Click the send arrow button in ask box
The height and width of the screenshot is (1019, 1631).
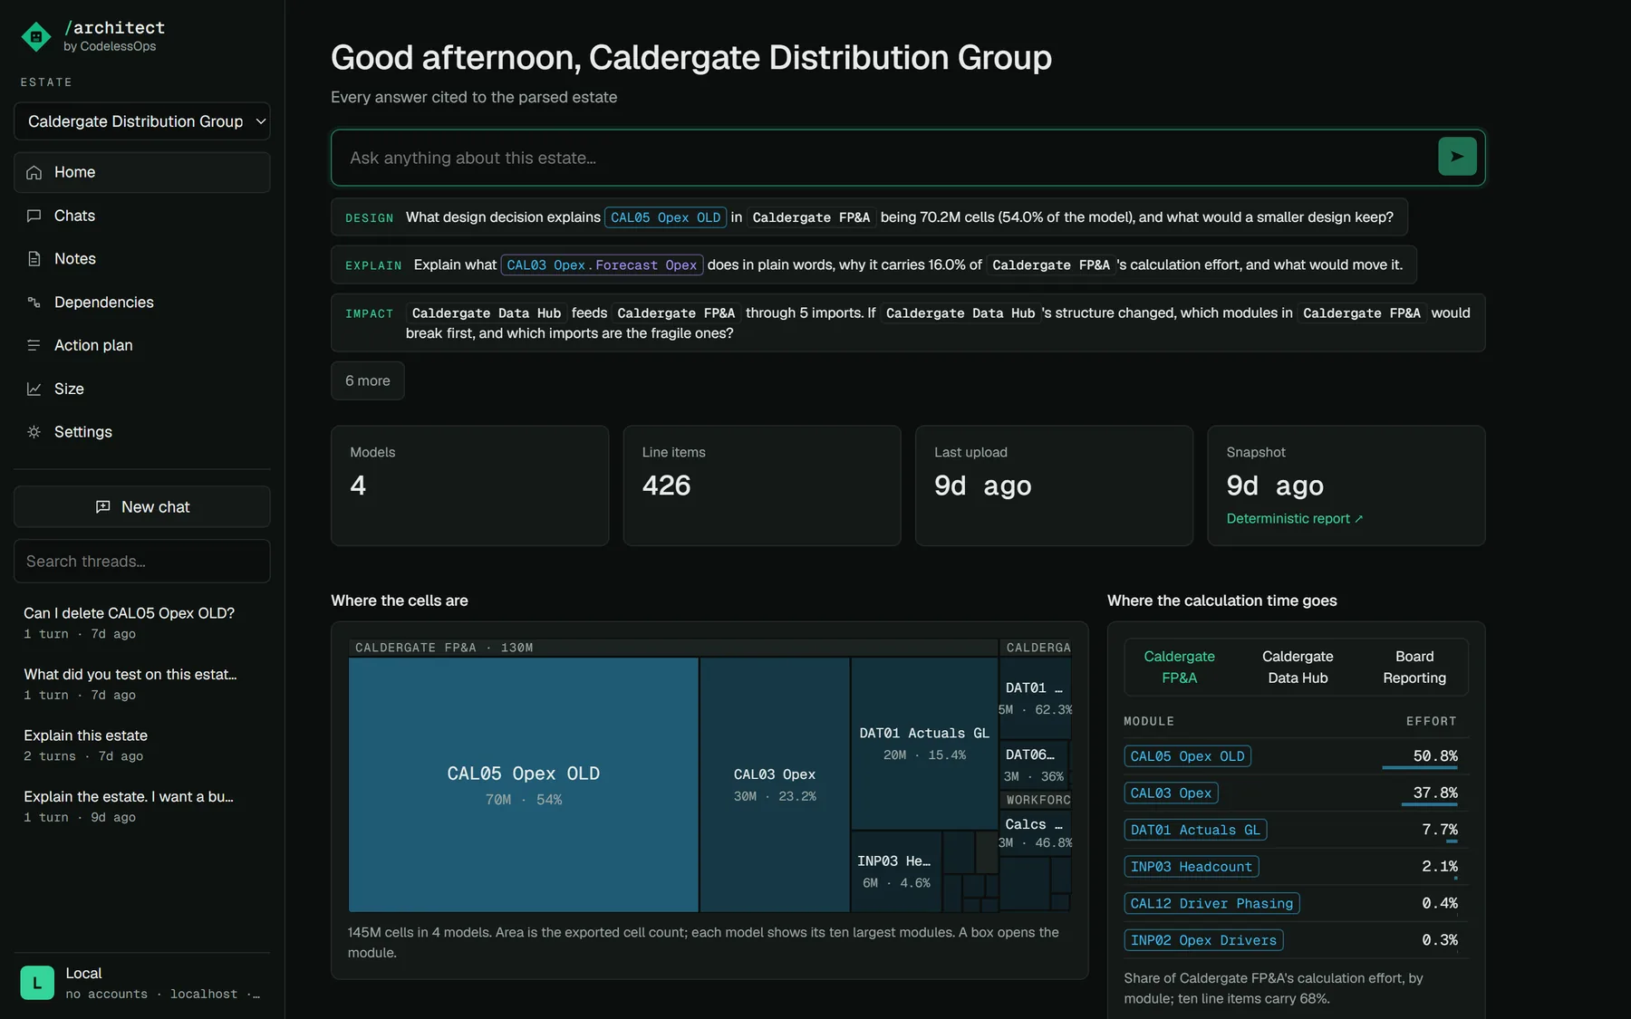pyautogui.click(x=1457, y=157)
